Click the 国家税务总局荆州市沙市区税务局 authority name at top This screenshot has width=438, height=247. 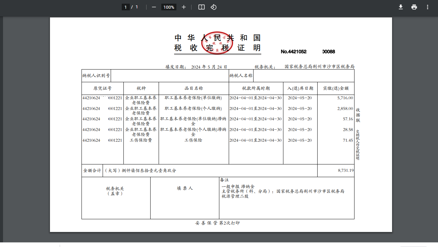point(319,67)
